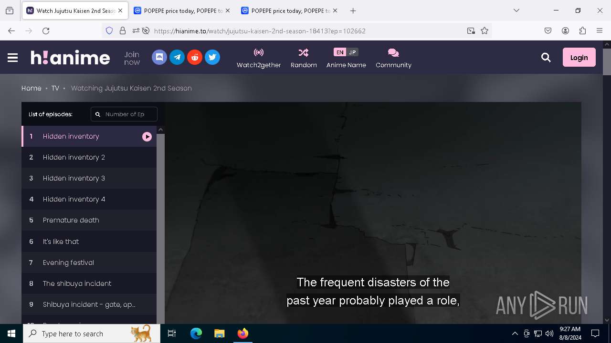
Task: Click the Number of Ep search field
Action: coord(124,114)
